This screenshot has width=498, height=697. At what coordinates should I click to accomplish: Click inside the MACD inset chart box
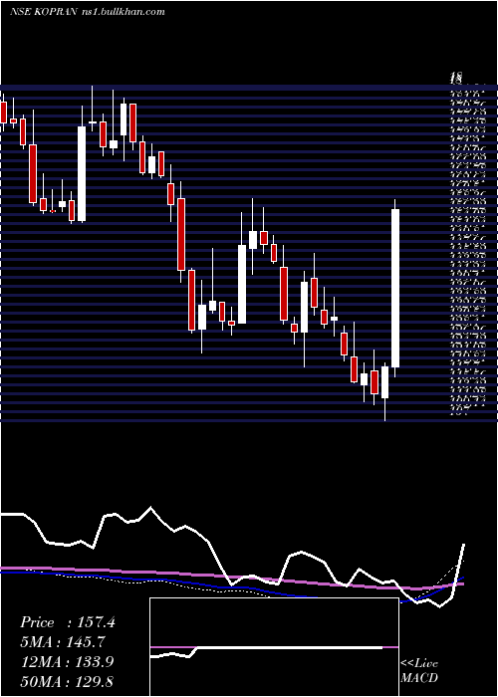[x=274, y=647]
